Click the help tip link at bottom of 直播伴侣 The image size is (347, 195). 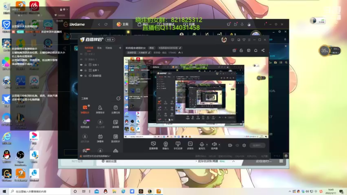coord(95,156)
